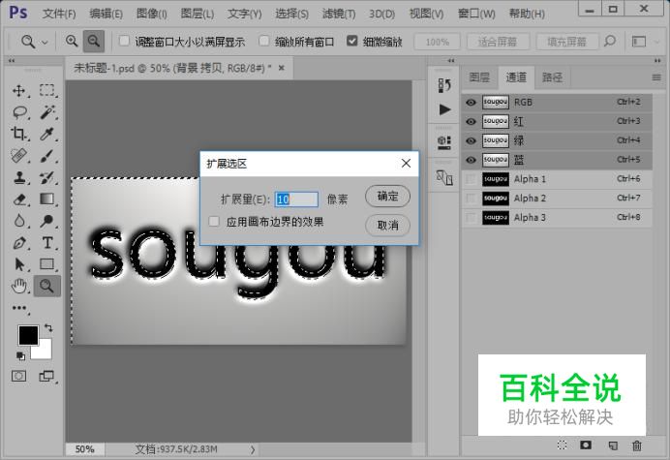Viewport: 670px width, 460px height.
Task: Select the Path Selection tool
Action: (18, 264)
